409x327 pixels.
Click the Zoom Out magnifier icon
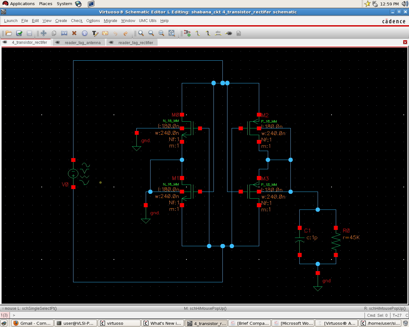click(151, 33)
